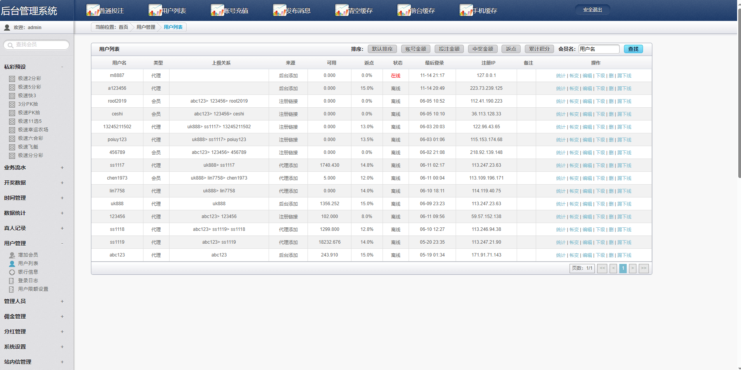Image resolution: width=741 pixels, height=370 pixels.
Task: Click the 会员名 username input field
Action: (599, 49)
